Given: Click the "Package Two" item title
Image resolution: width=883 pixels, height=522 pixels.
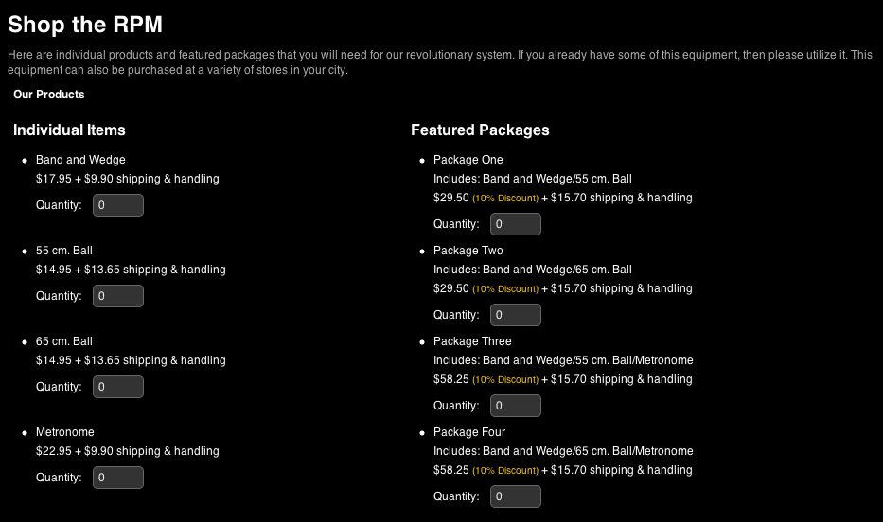Looking at the screenshot, I should [x=468, y=251].
